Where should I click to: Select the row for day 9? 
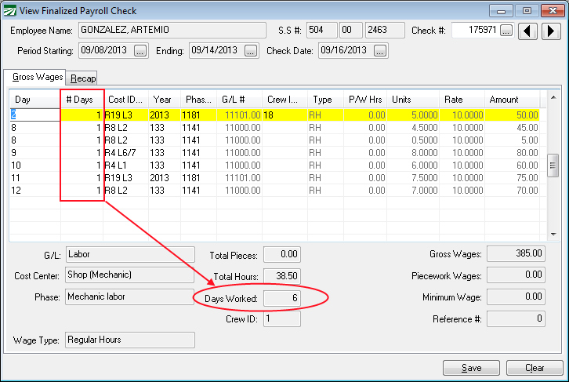(35, 152)
